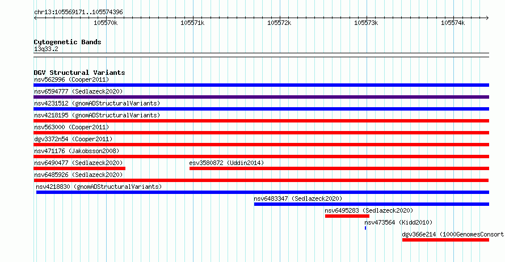Select dgv3372n54 (Cooper2011) label
This screenshot has height=262, width=505.
tap(73, 139)
